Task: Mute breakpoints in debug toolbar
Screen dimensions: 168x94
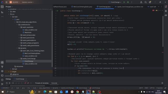Action: 28,83
